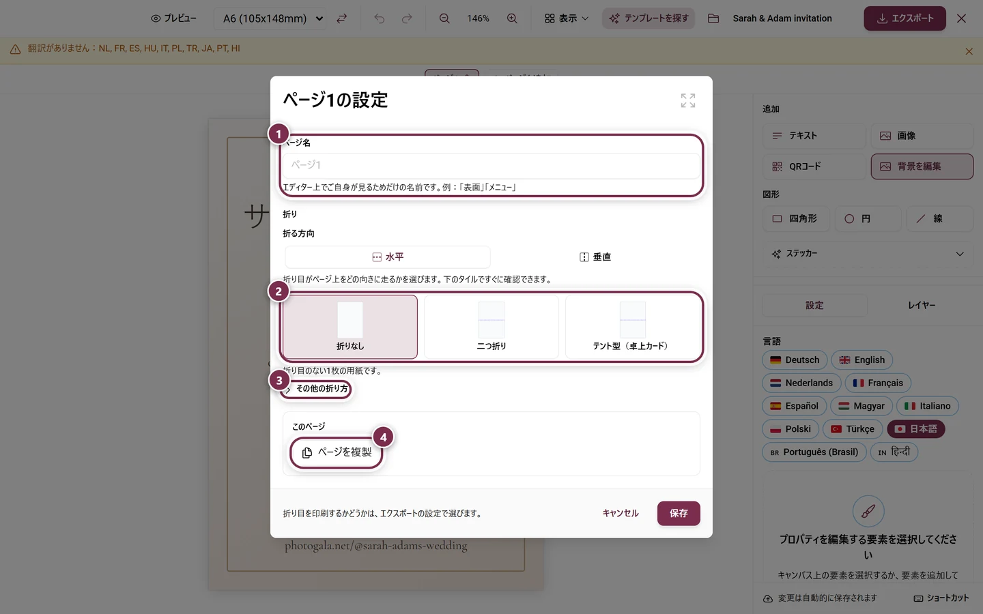Insert a 円 circle shape
983x614 pixels.
pos(868,219)
